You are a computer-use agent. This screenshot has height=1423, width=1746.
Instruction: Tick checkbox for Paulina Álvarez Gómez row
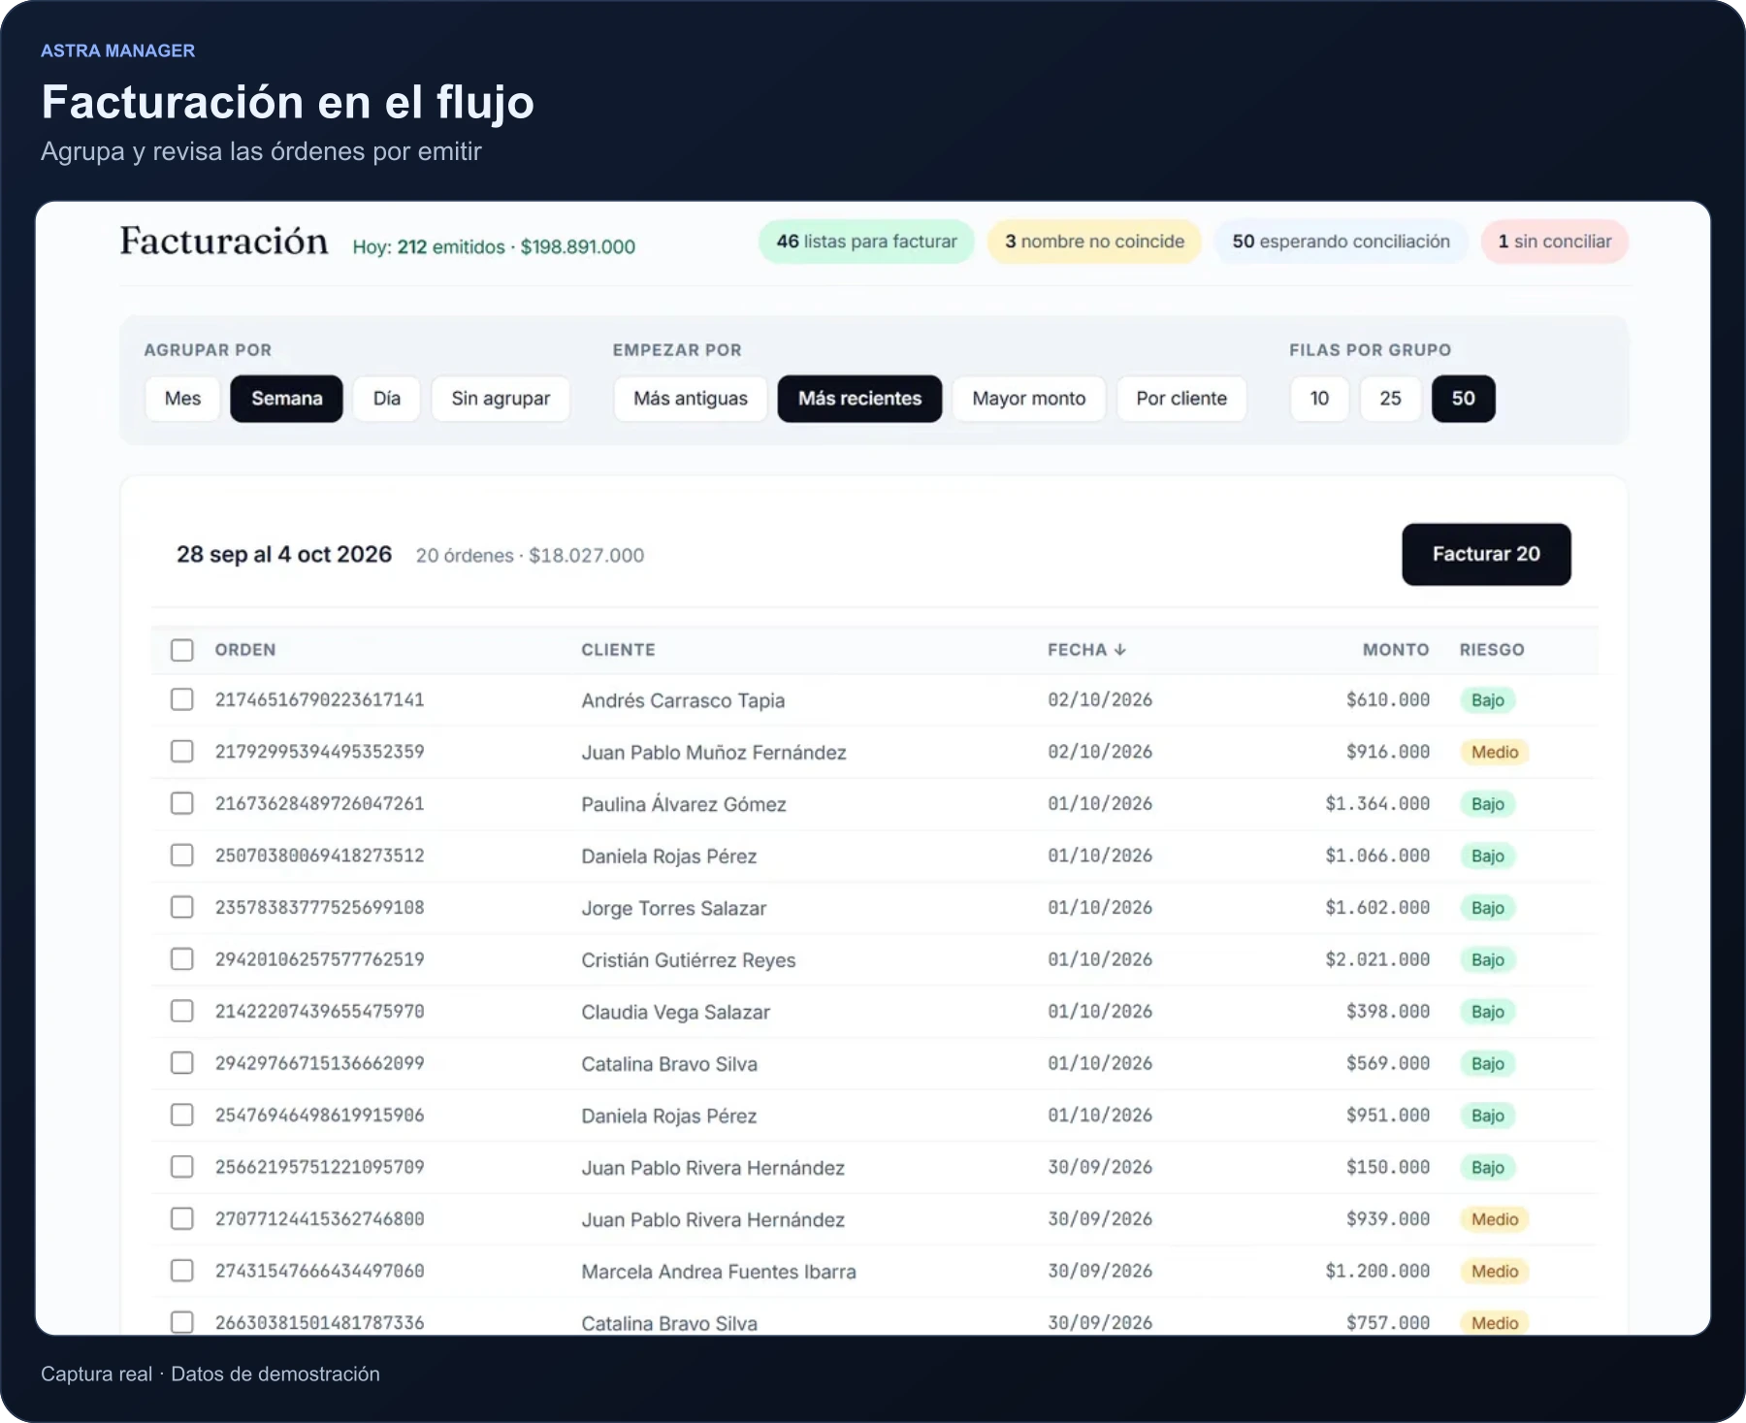click(x=182, y=803)
